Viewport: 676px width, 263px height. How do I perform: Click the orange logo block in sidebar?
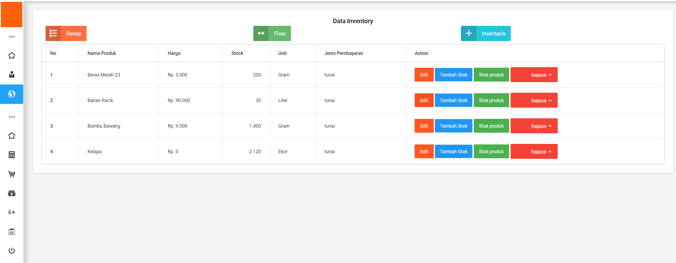[x=11, y=14]
